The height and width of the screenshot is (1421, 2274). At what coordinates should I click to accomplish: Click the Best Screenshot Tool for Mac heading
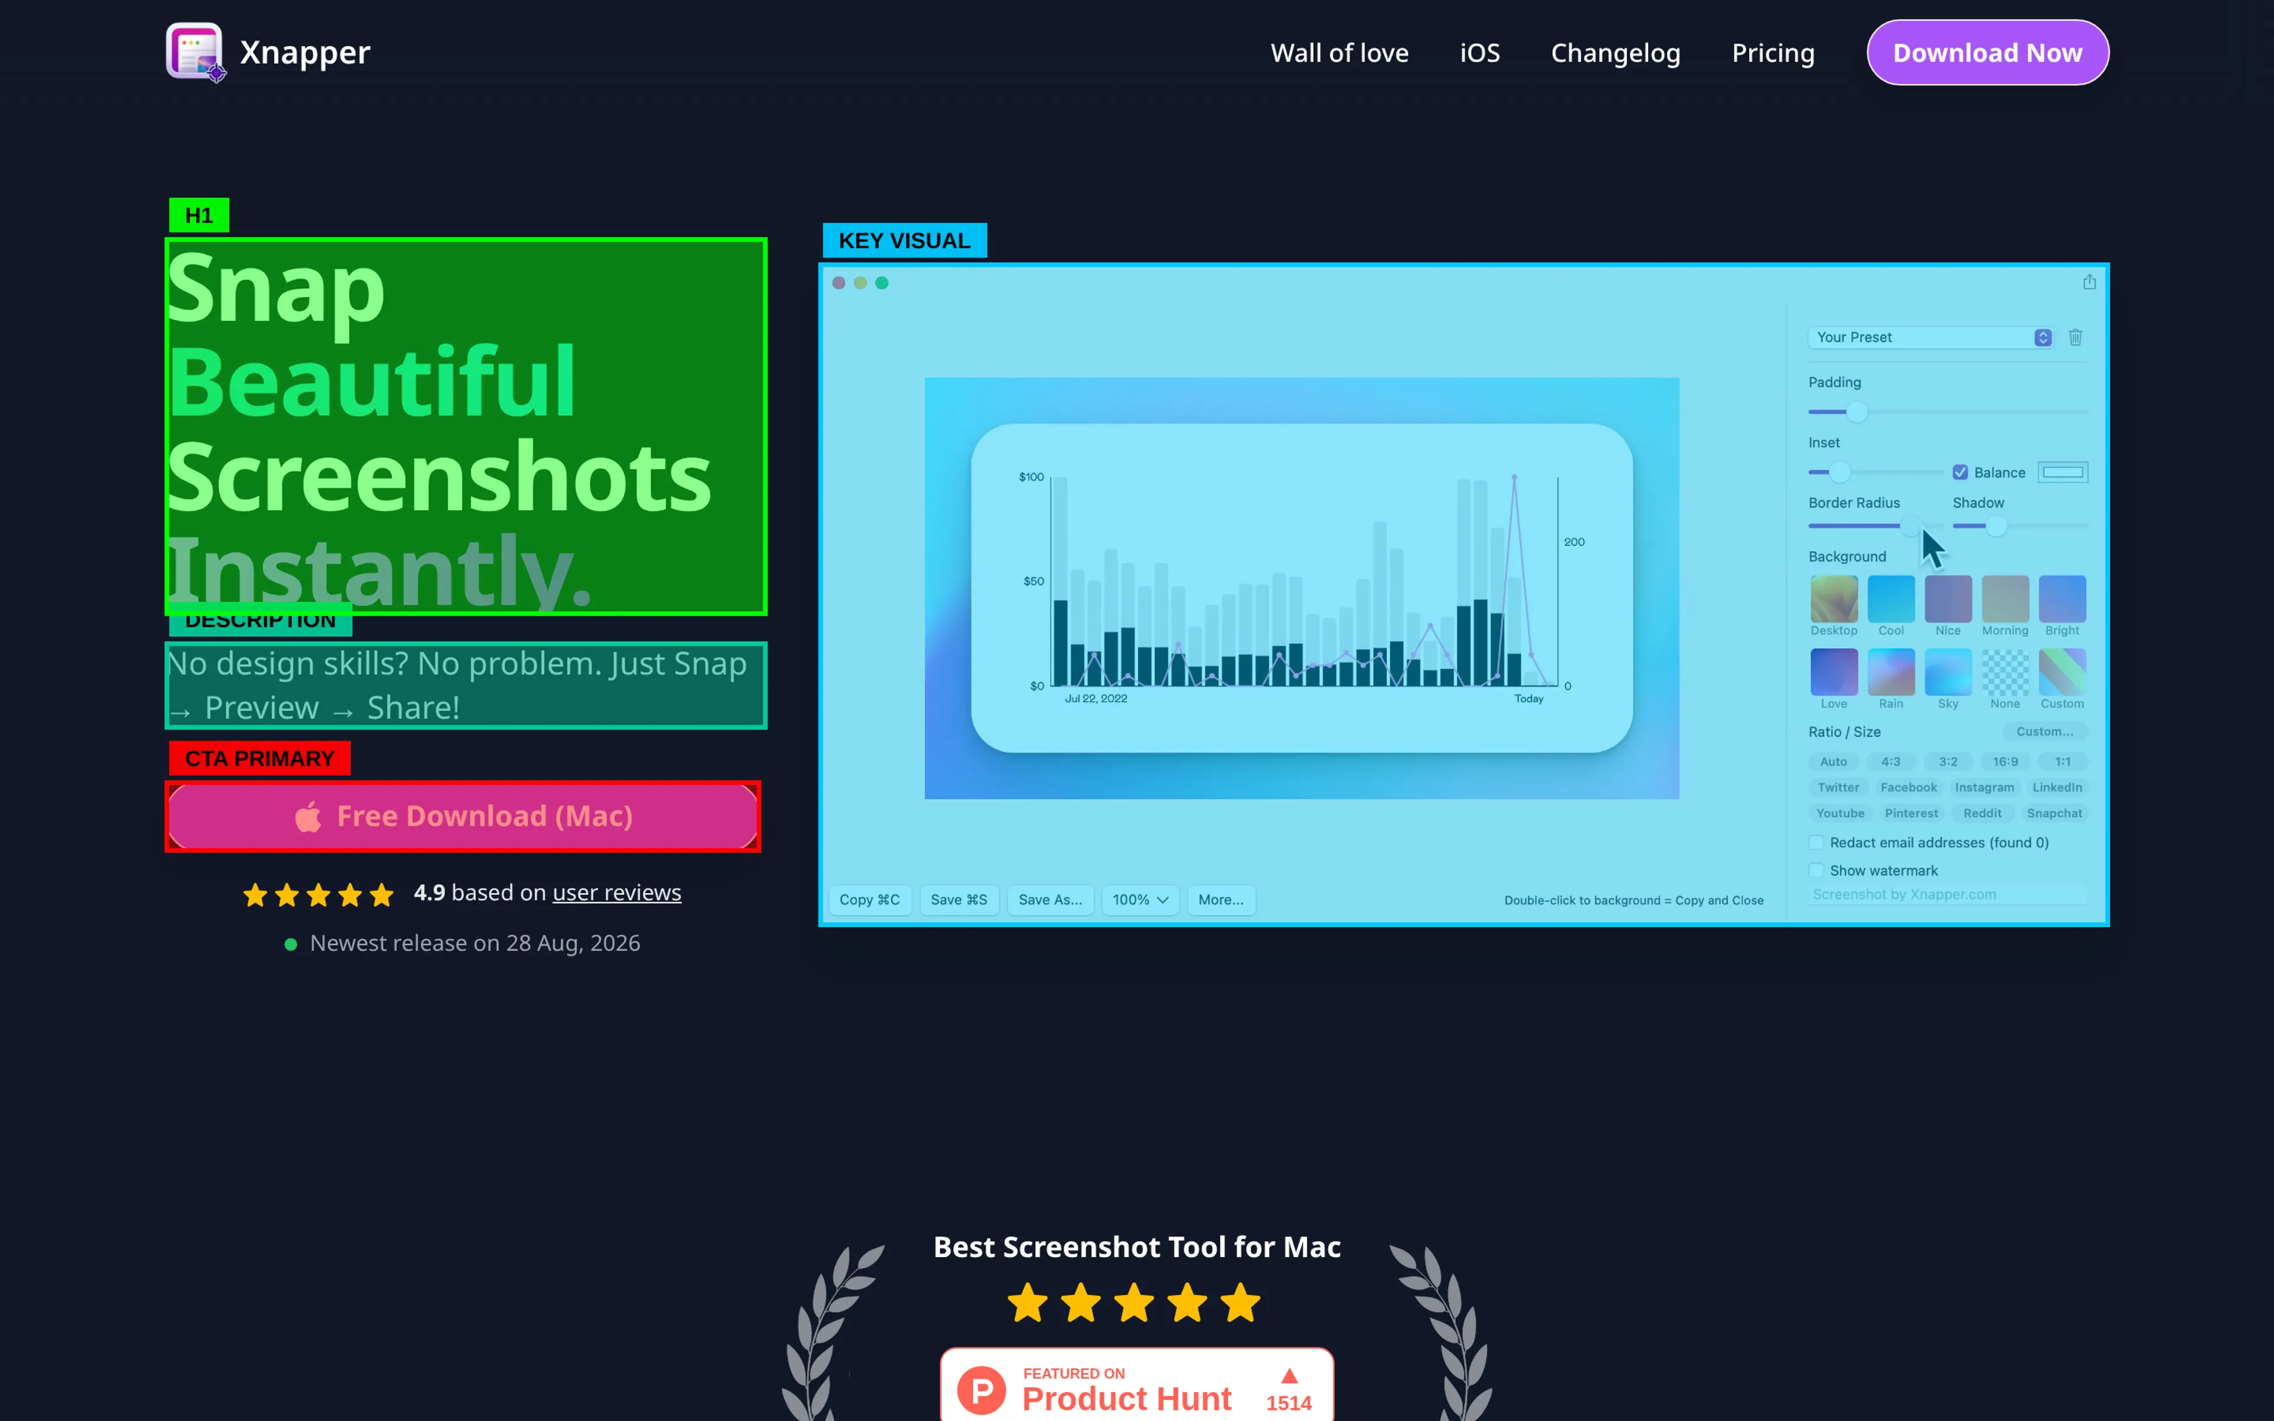pyautogui.click(x=1137, y=1246)
